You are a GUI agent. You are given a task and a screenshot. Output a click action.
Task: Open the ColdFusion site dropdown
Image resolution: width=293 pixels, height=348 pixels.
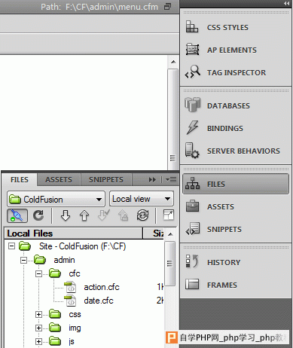56,200
